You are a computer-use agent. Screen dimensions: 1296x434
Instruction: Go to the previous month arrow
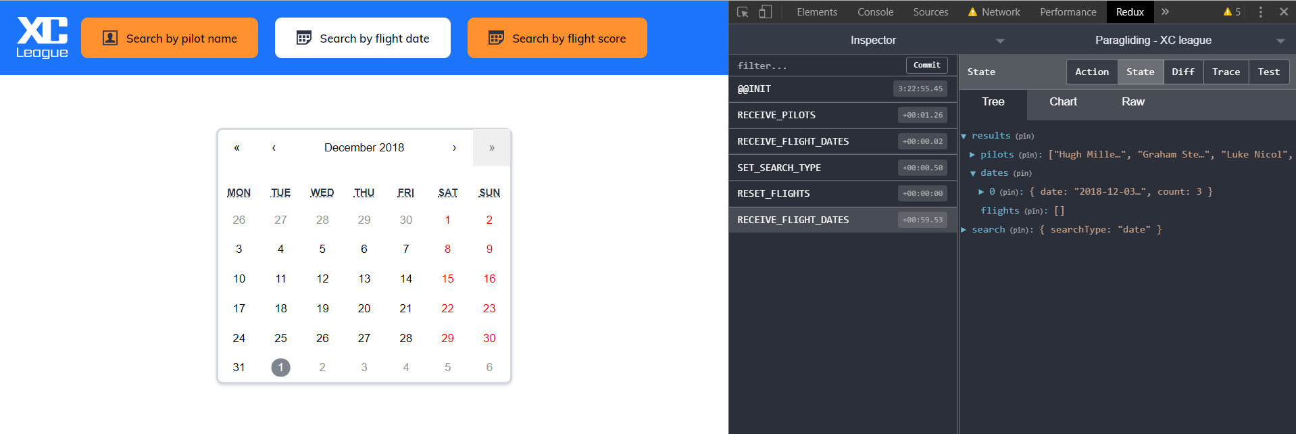pos(274,147)
